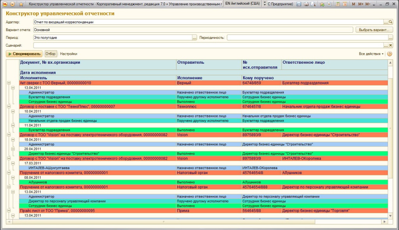Select the Документ, № вх.организации column header
This screenshot has width=399, height=230.
click(98, 65)
